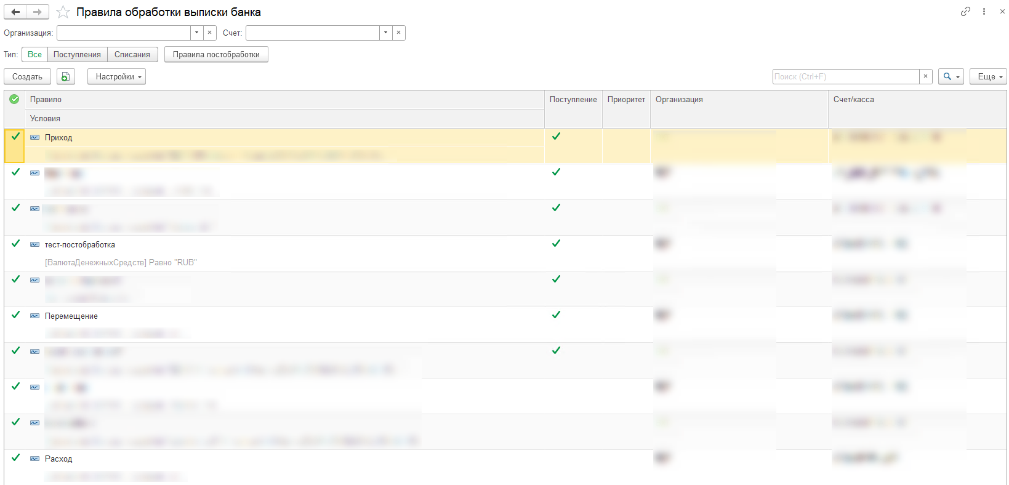Select the Списания type filter

[x=132, y=54]
